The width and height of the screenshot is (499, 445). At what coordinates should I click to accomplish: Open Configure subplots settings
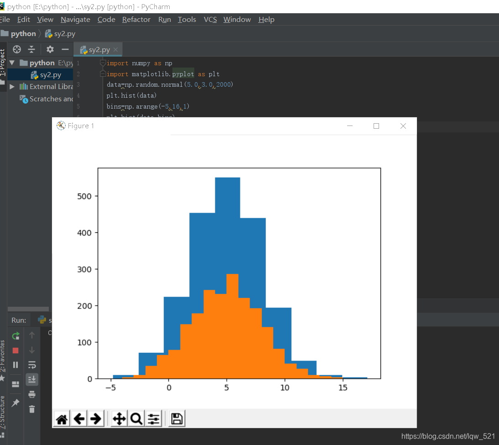[153, 419]
